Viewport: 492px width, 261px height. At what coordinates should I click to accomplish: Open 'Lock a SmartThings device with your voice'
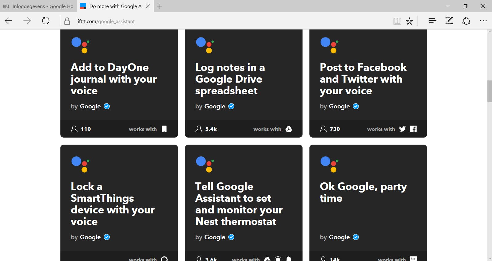coord(113,204)
